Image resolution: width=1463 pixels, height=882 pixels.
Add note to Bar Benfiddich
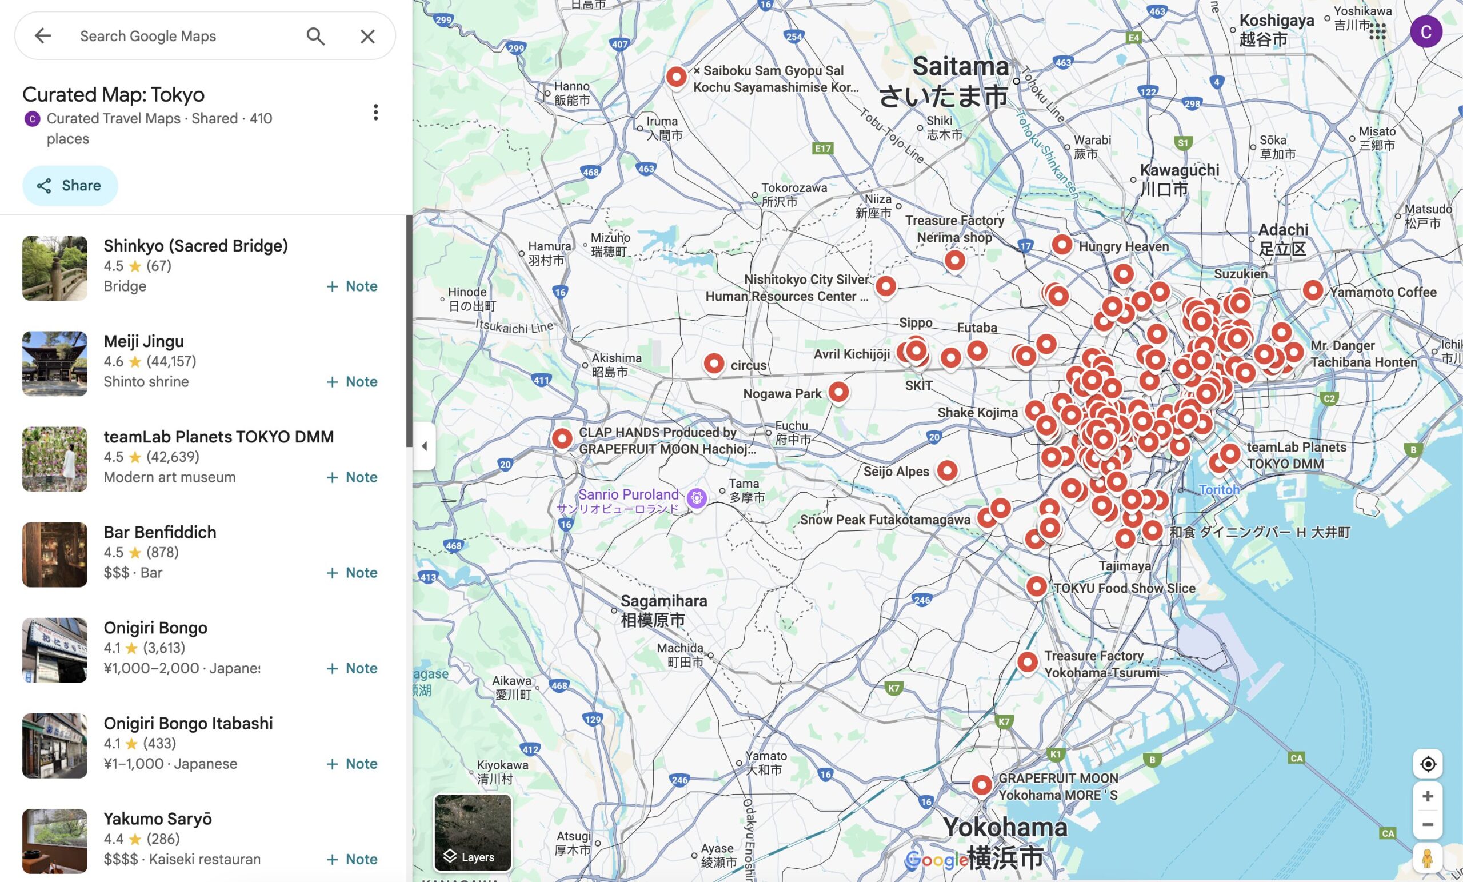click(352, 573)
